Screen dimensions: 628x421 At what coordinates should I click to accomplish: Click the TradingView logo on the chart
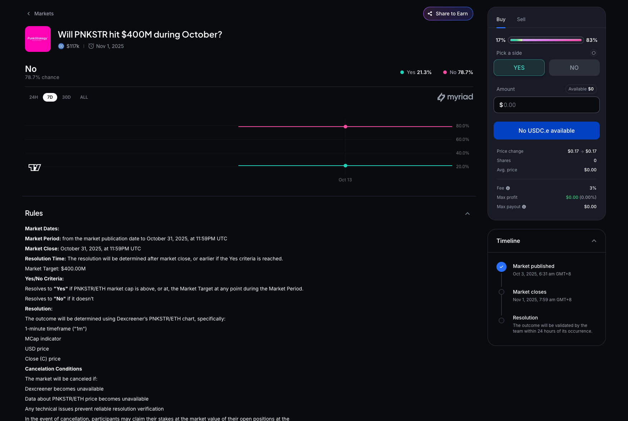(35, 167)
